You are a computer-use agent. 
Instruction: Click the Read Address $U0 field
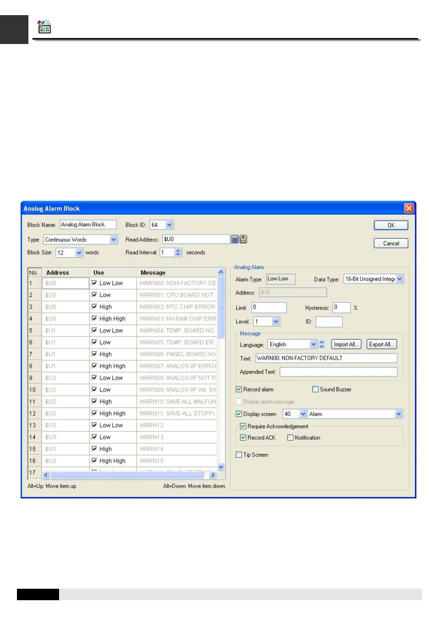point(196,239)
